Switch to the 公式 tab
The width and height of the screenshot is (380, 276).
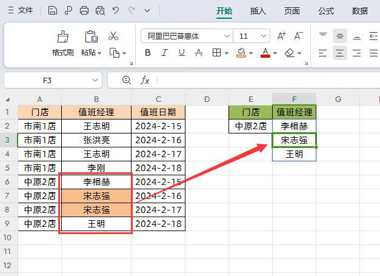click(x=326, y=11)
